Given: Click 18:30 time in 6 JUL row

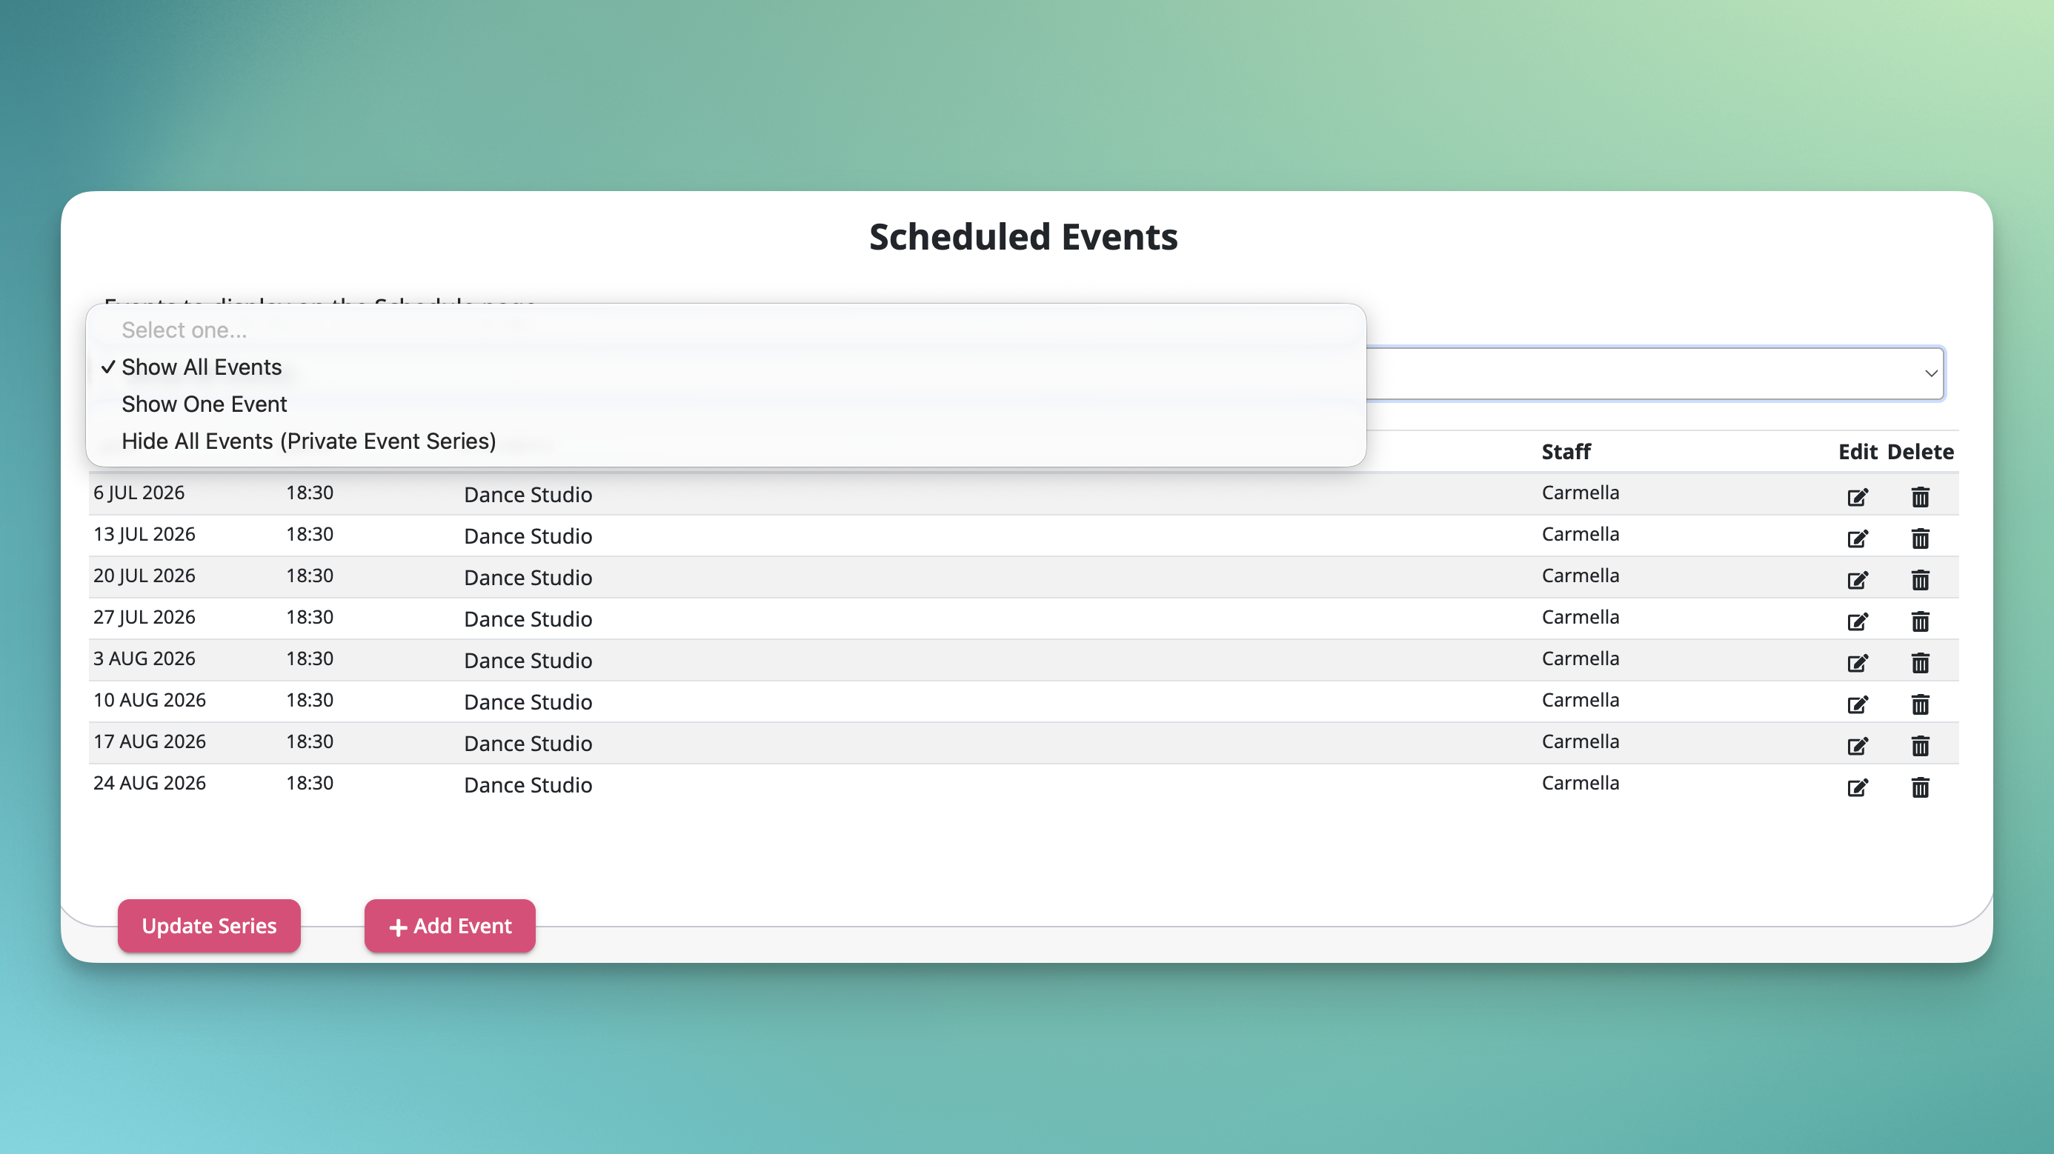Looking at the screenshot, I should [310, 493].
